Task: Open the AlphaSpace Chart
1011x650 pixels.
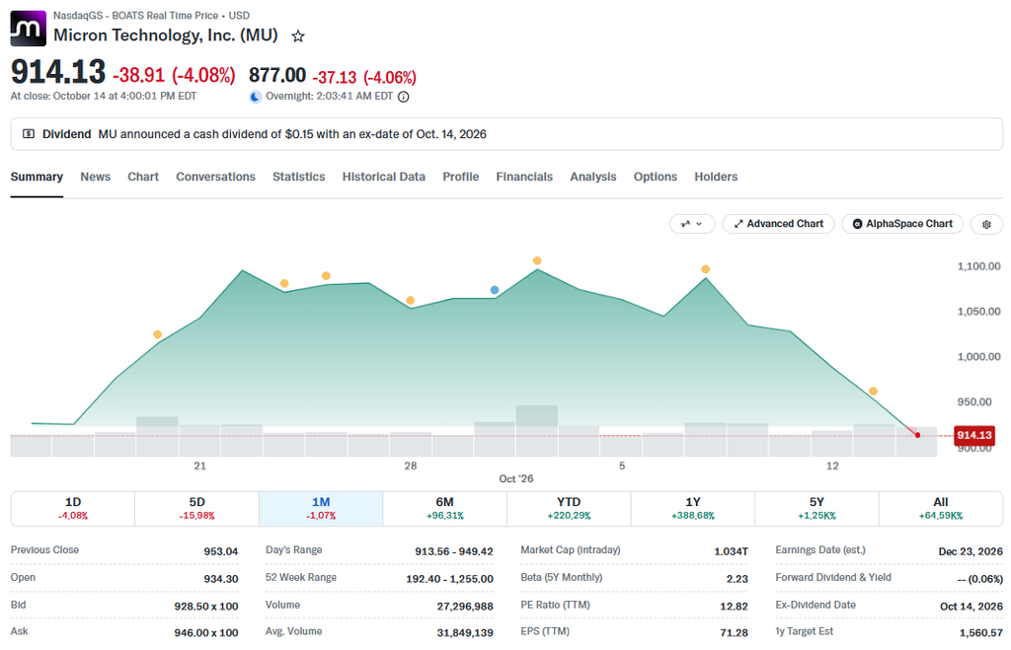Action: pyautogui.click(x=902, y=224)
